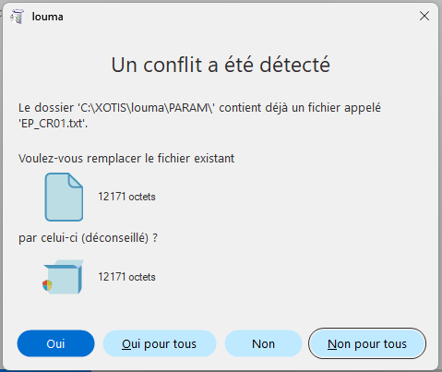The height and width of the screenshot is (372, 442).
Task: Click the louma window title text
Action: [48, 17]
